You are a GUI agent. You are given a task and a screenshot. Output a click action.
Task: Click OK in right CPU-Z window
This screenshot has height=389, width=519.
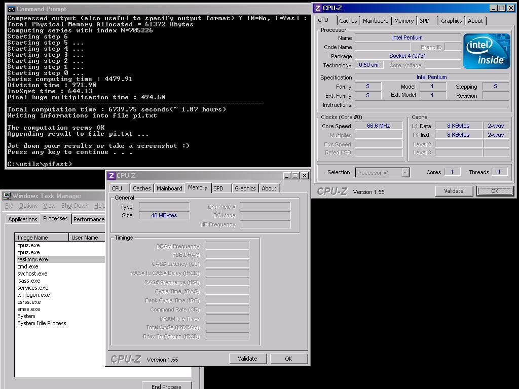(x=495, y=191)
